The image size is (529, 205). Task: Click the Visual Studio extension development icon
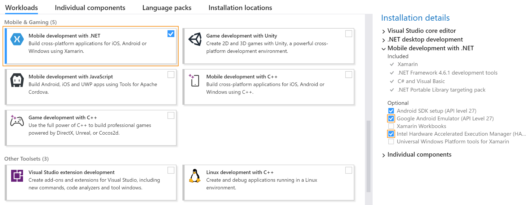(x=17, y=176)
